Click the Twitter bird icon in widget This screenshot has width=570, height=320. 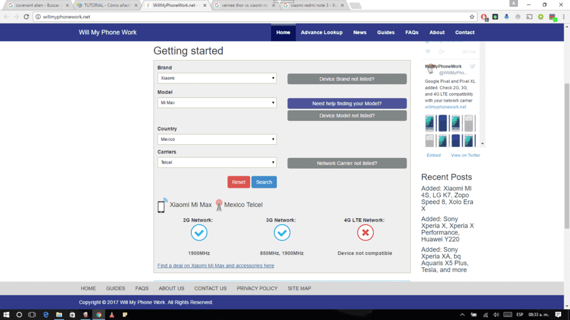[x=472, y=66]
